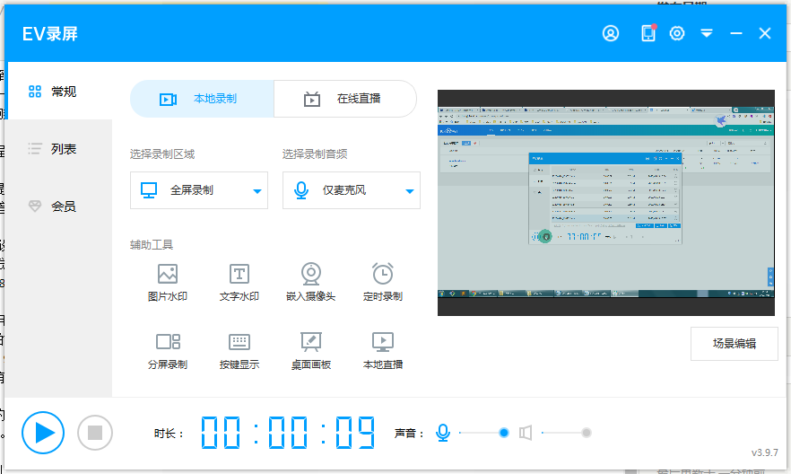
Task: Open the 图片水印 image watermark tool
Action: 168,283
